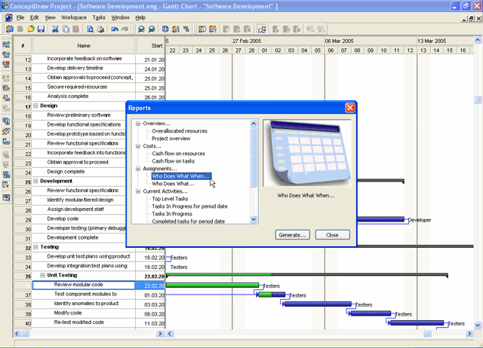Viewport: 483px width, 348px height.
Task: Click the Reports list vertical scrollbar thumb
Action: [x=254, y=157]
